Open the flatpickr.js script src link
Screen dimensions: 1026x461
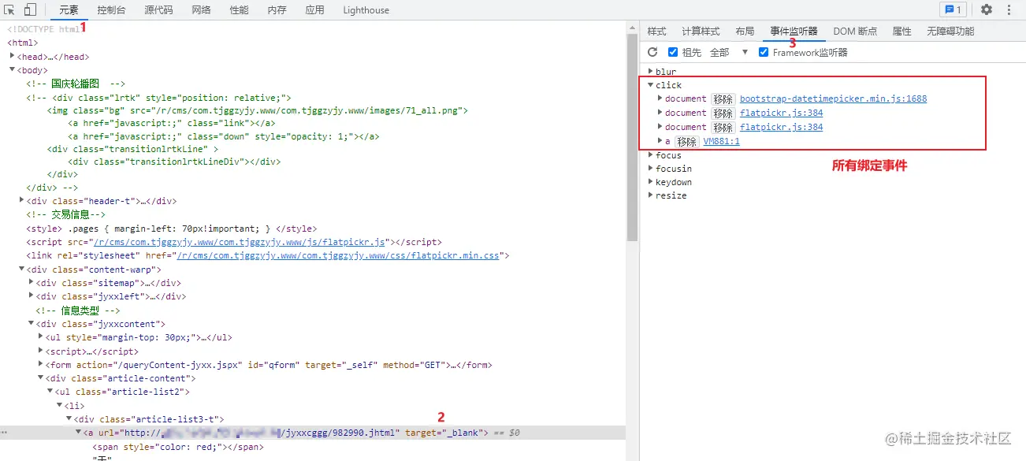tap(239, 242)
